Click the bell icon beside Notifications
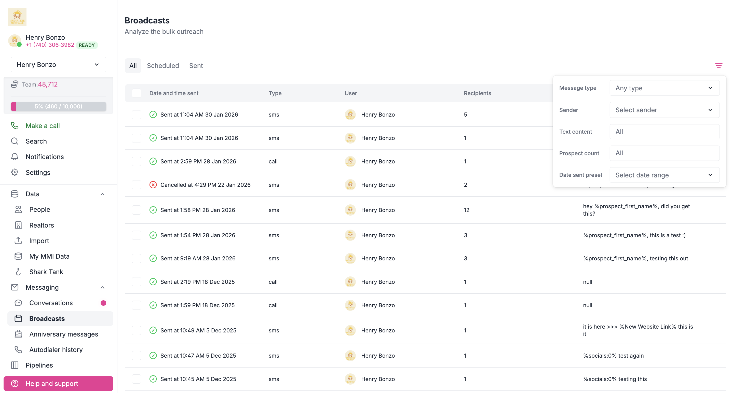 point(15,157)
